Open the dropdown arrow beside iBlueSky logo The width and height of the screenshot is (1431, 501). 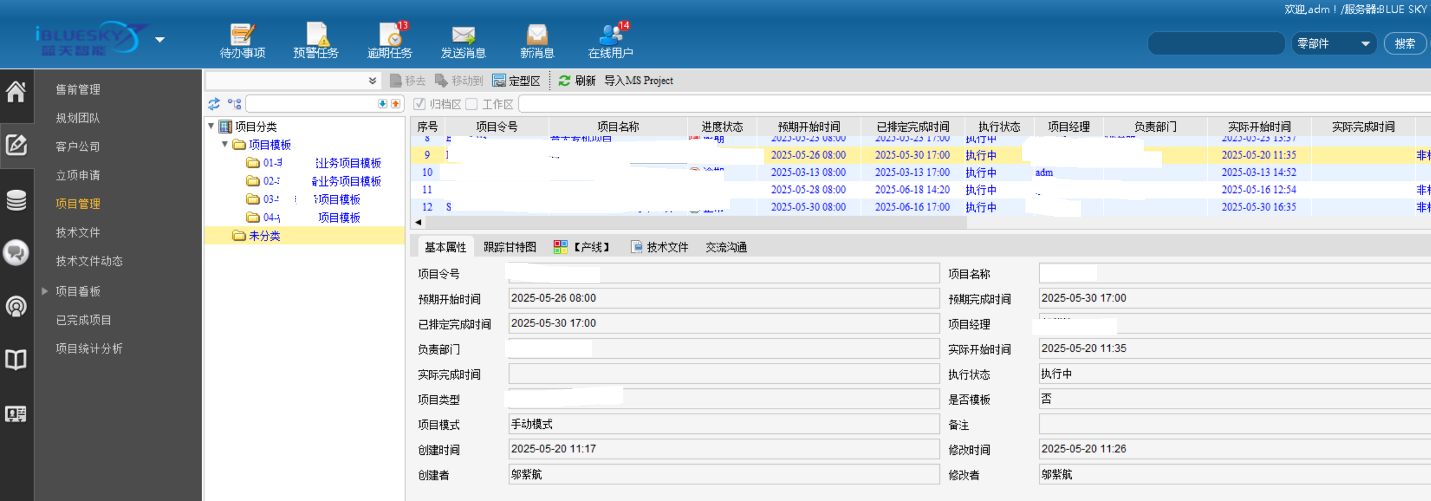[160, 39]
